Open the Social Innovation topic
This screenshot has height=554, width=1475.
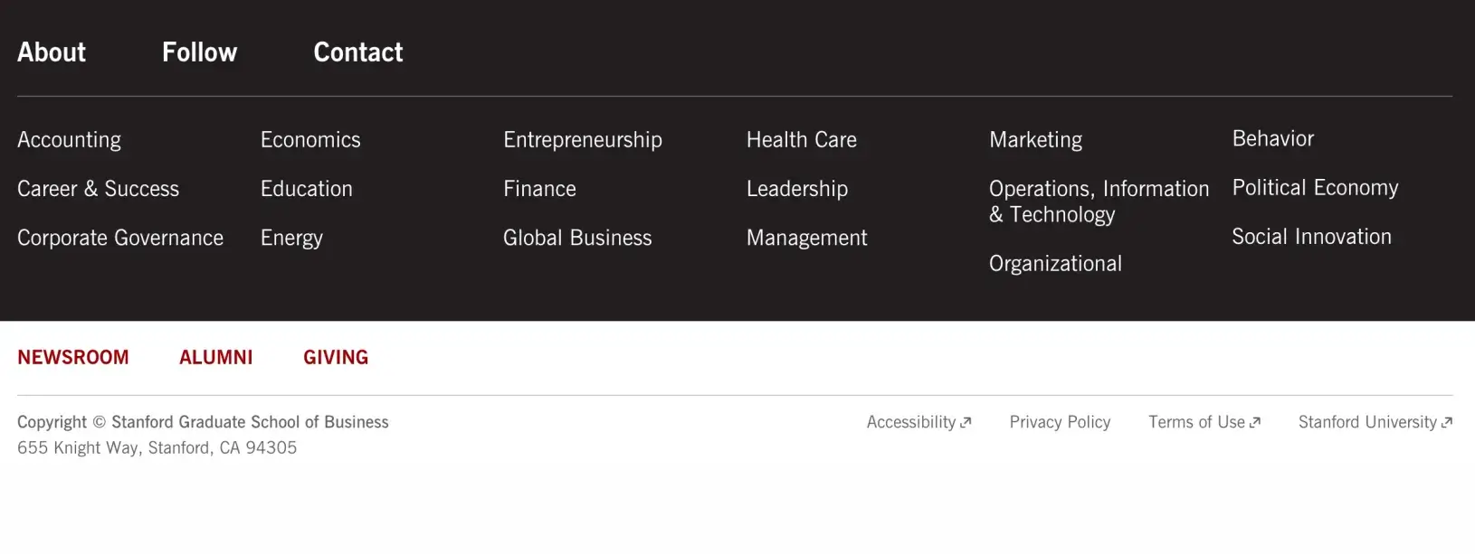pos(1311,237)
